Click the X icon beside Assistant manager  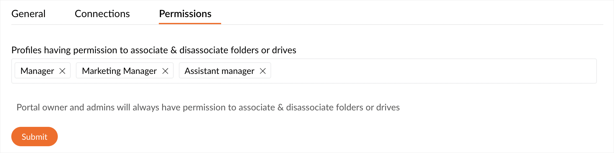click(x=263, y=71)
